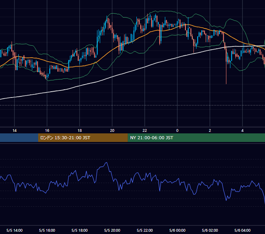Image resolution: width=265 pixels, height=234 pixels.
Task: Click the 5/5 16:00 label on the lower axis
Action: [x=47, y=230]
